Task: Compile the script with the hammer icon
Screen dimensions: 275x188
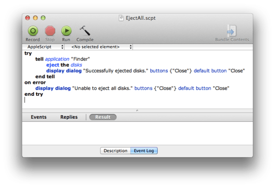Action: 85,31
